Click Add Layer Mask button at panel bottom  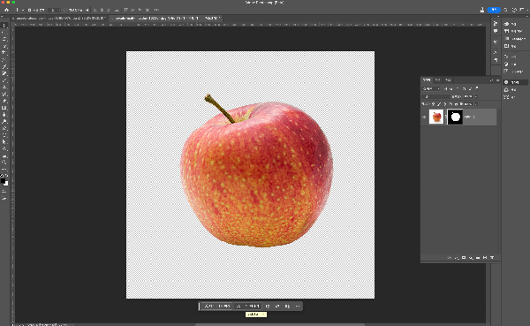464,258
